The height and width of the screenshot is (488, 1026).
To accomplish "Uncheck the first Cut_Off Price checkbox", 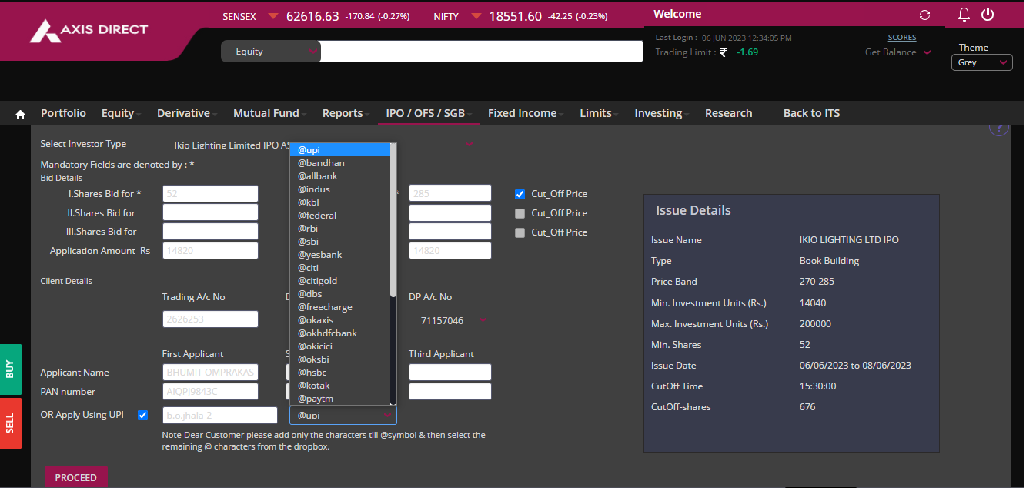I will [520, 194].
